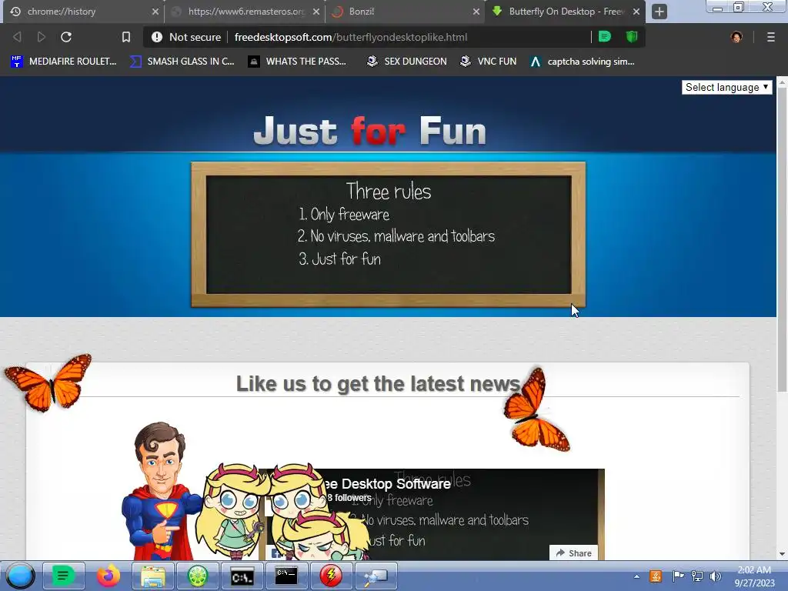Open the VNC FUN bookmark
This screenshot has width=788, height=591.
[489, 62]
